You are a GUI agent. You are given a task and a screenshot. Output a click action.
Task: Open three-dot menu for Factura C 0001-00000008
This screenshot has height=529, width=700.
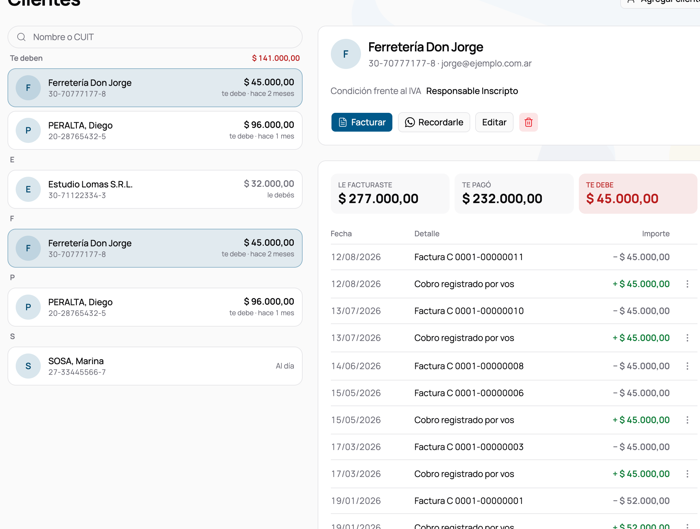pyautogui.click(x=687, y=366)
